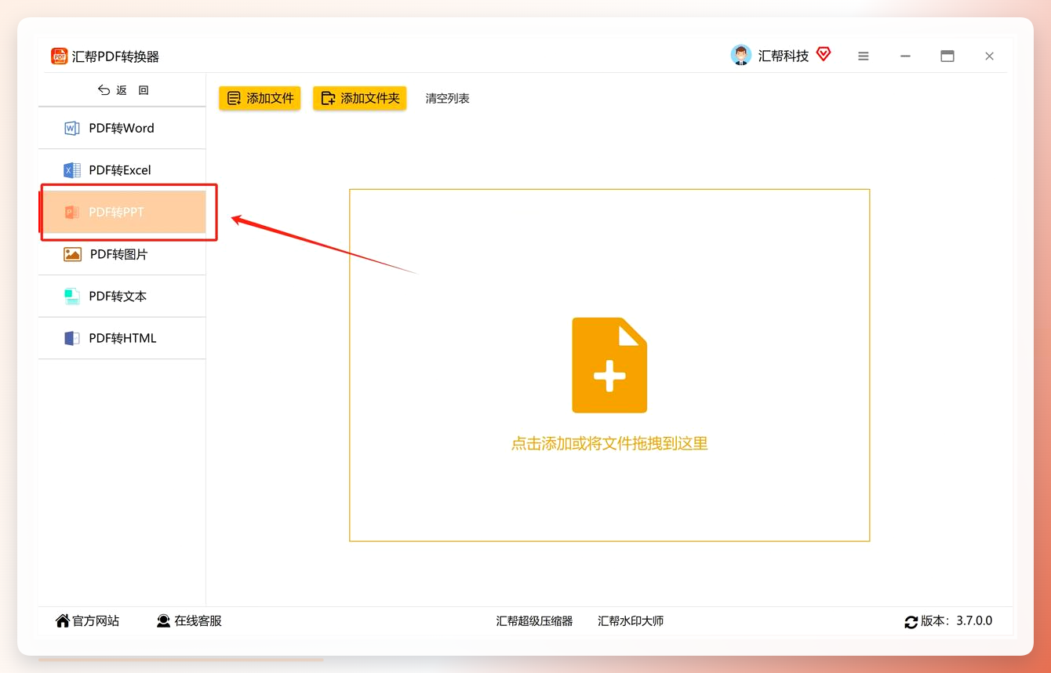Click the large add-file plus icon
This screenshot has height=673, width=1051.
pyautogui.click(x=609, y=365)
